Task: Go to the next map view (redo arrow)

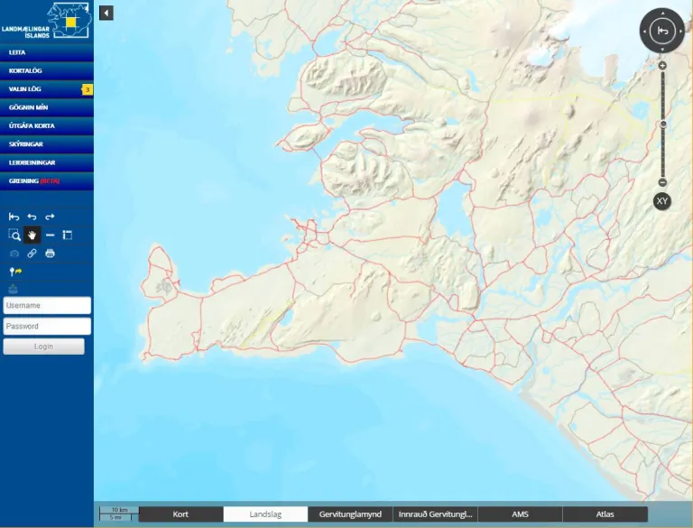Action: pyautogui.click(x=50, y=217)
